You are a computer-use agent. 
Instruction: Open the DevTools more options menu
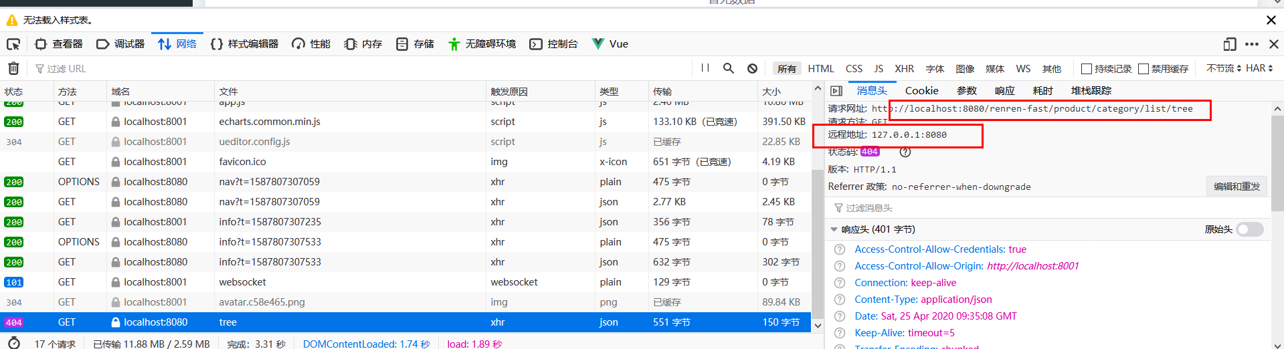tap(1252, 44)
